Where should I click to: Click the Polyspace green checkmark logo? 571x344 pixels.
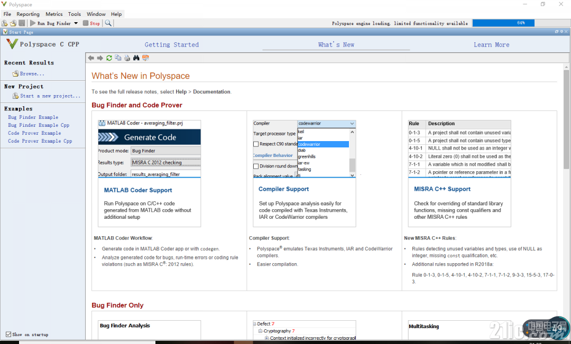click(12, 44)
